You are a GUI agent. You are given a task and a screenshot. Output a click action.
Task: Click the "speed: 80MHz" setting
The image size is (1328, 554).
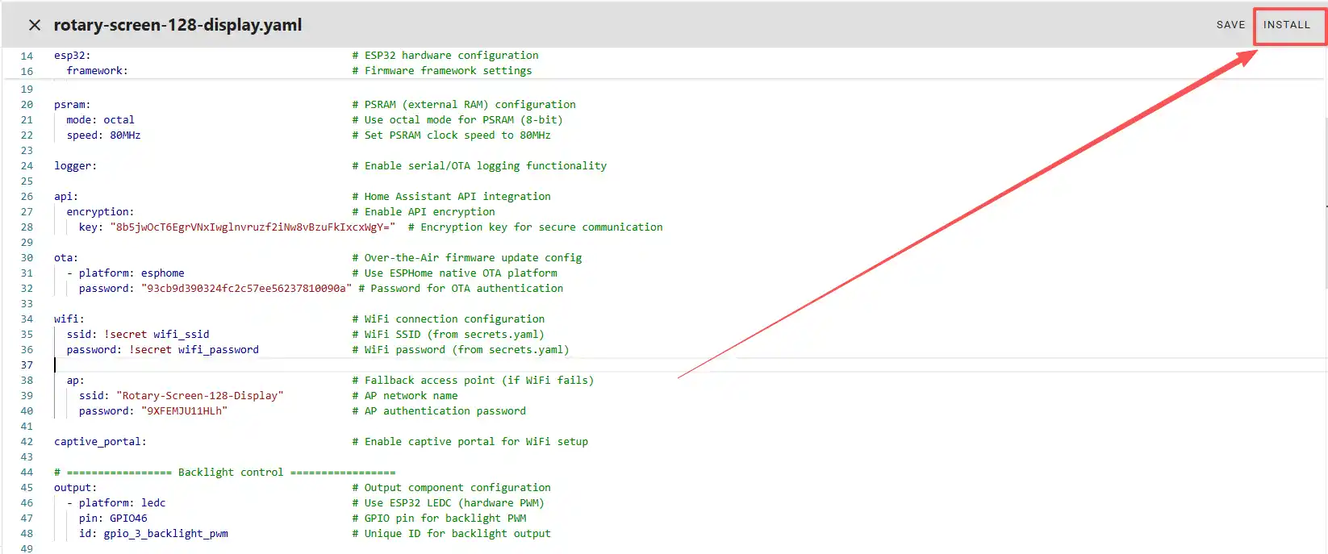[103, 135]
